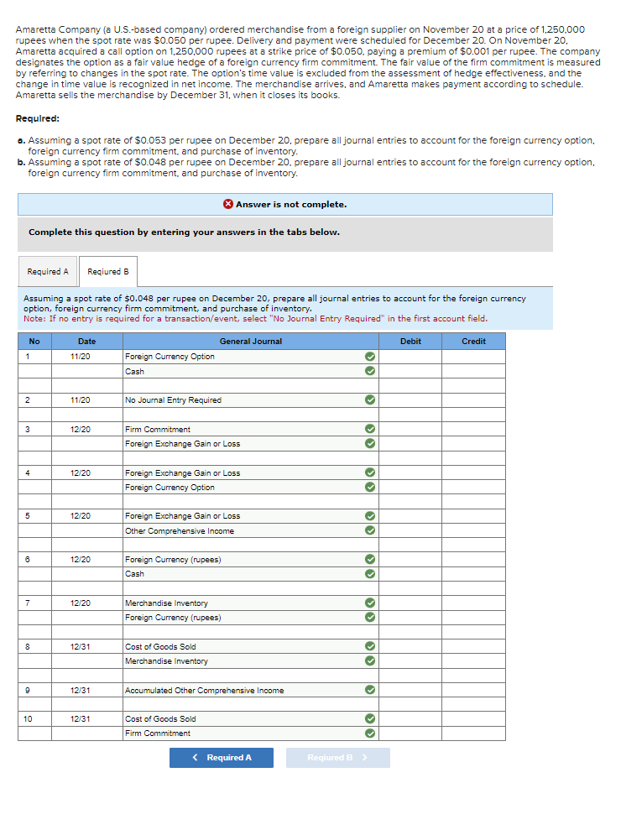This screenshot has width=621, height=830.
Task: Select the Required B tab
Action: pyautogui.click(x=108, y=272)
